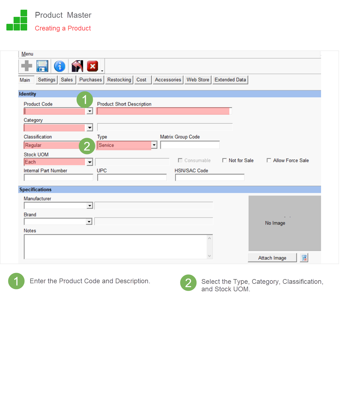Screen dimensions: 341x398
Task: Check the Consumable checkbox
Action: 180,160
